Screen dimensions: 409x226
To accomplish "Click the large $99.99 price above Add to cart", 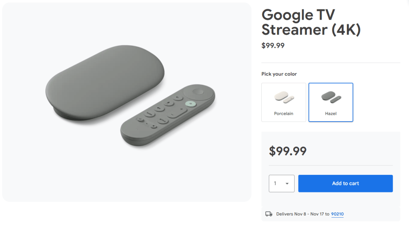I will (x=288, y=151).
